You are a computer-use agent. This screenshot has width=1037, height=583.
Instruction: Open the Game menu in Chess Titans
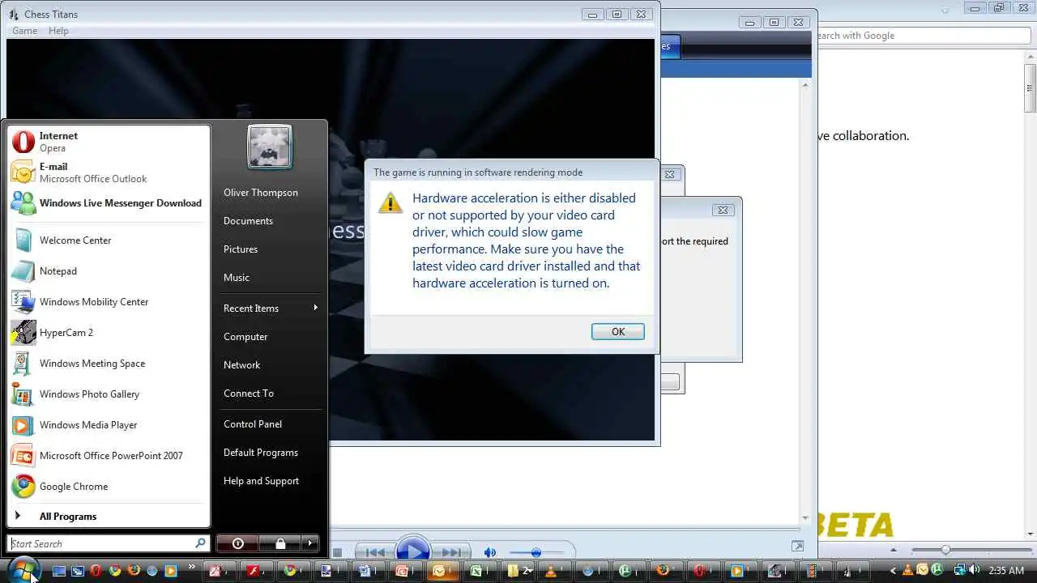point(24,31)
